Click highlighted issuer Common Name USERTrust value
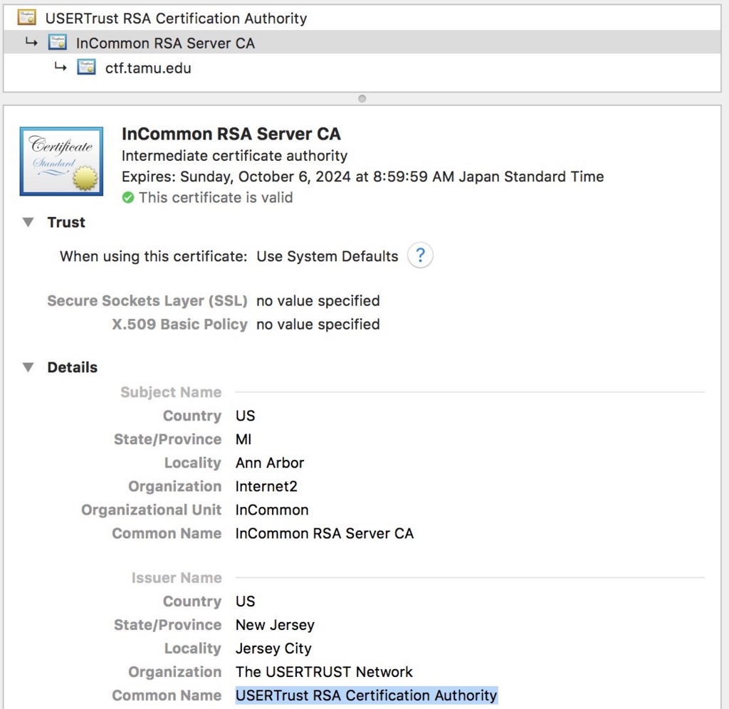 point(367,695)
